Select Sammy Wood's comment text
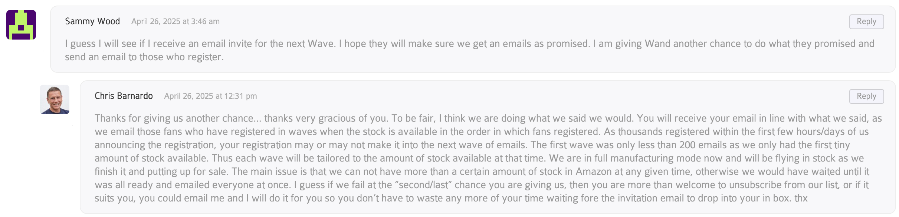The height and width of the screenshot is (217, 899). tap(470, 50)
